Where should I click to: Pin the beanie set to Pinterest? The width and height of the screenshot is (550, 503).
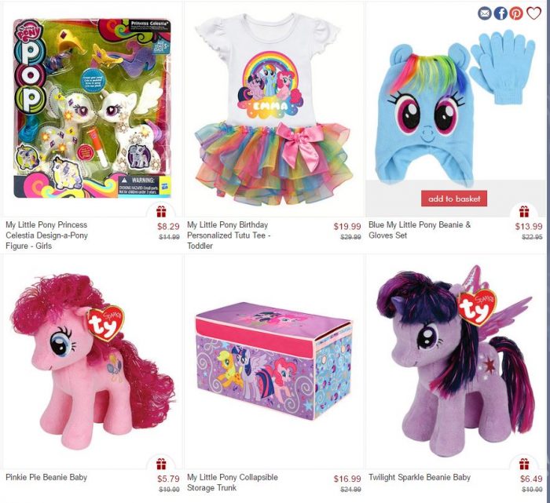[x=516, y=13]
